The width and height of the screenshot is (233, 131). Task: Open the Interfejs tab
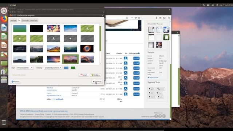click(x=34, y=20)
